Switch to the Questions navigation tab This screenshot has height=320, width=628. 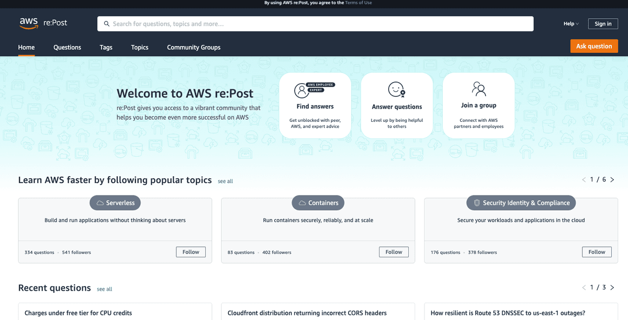(67, 47)
